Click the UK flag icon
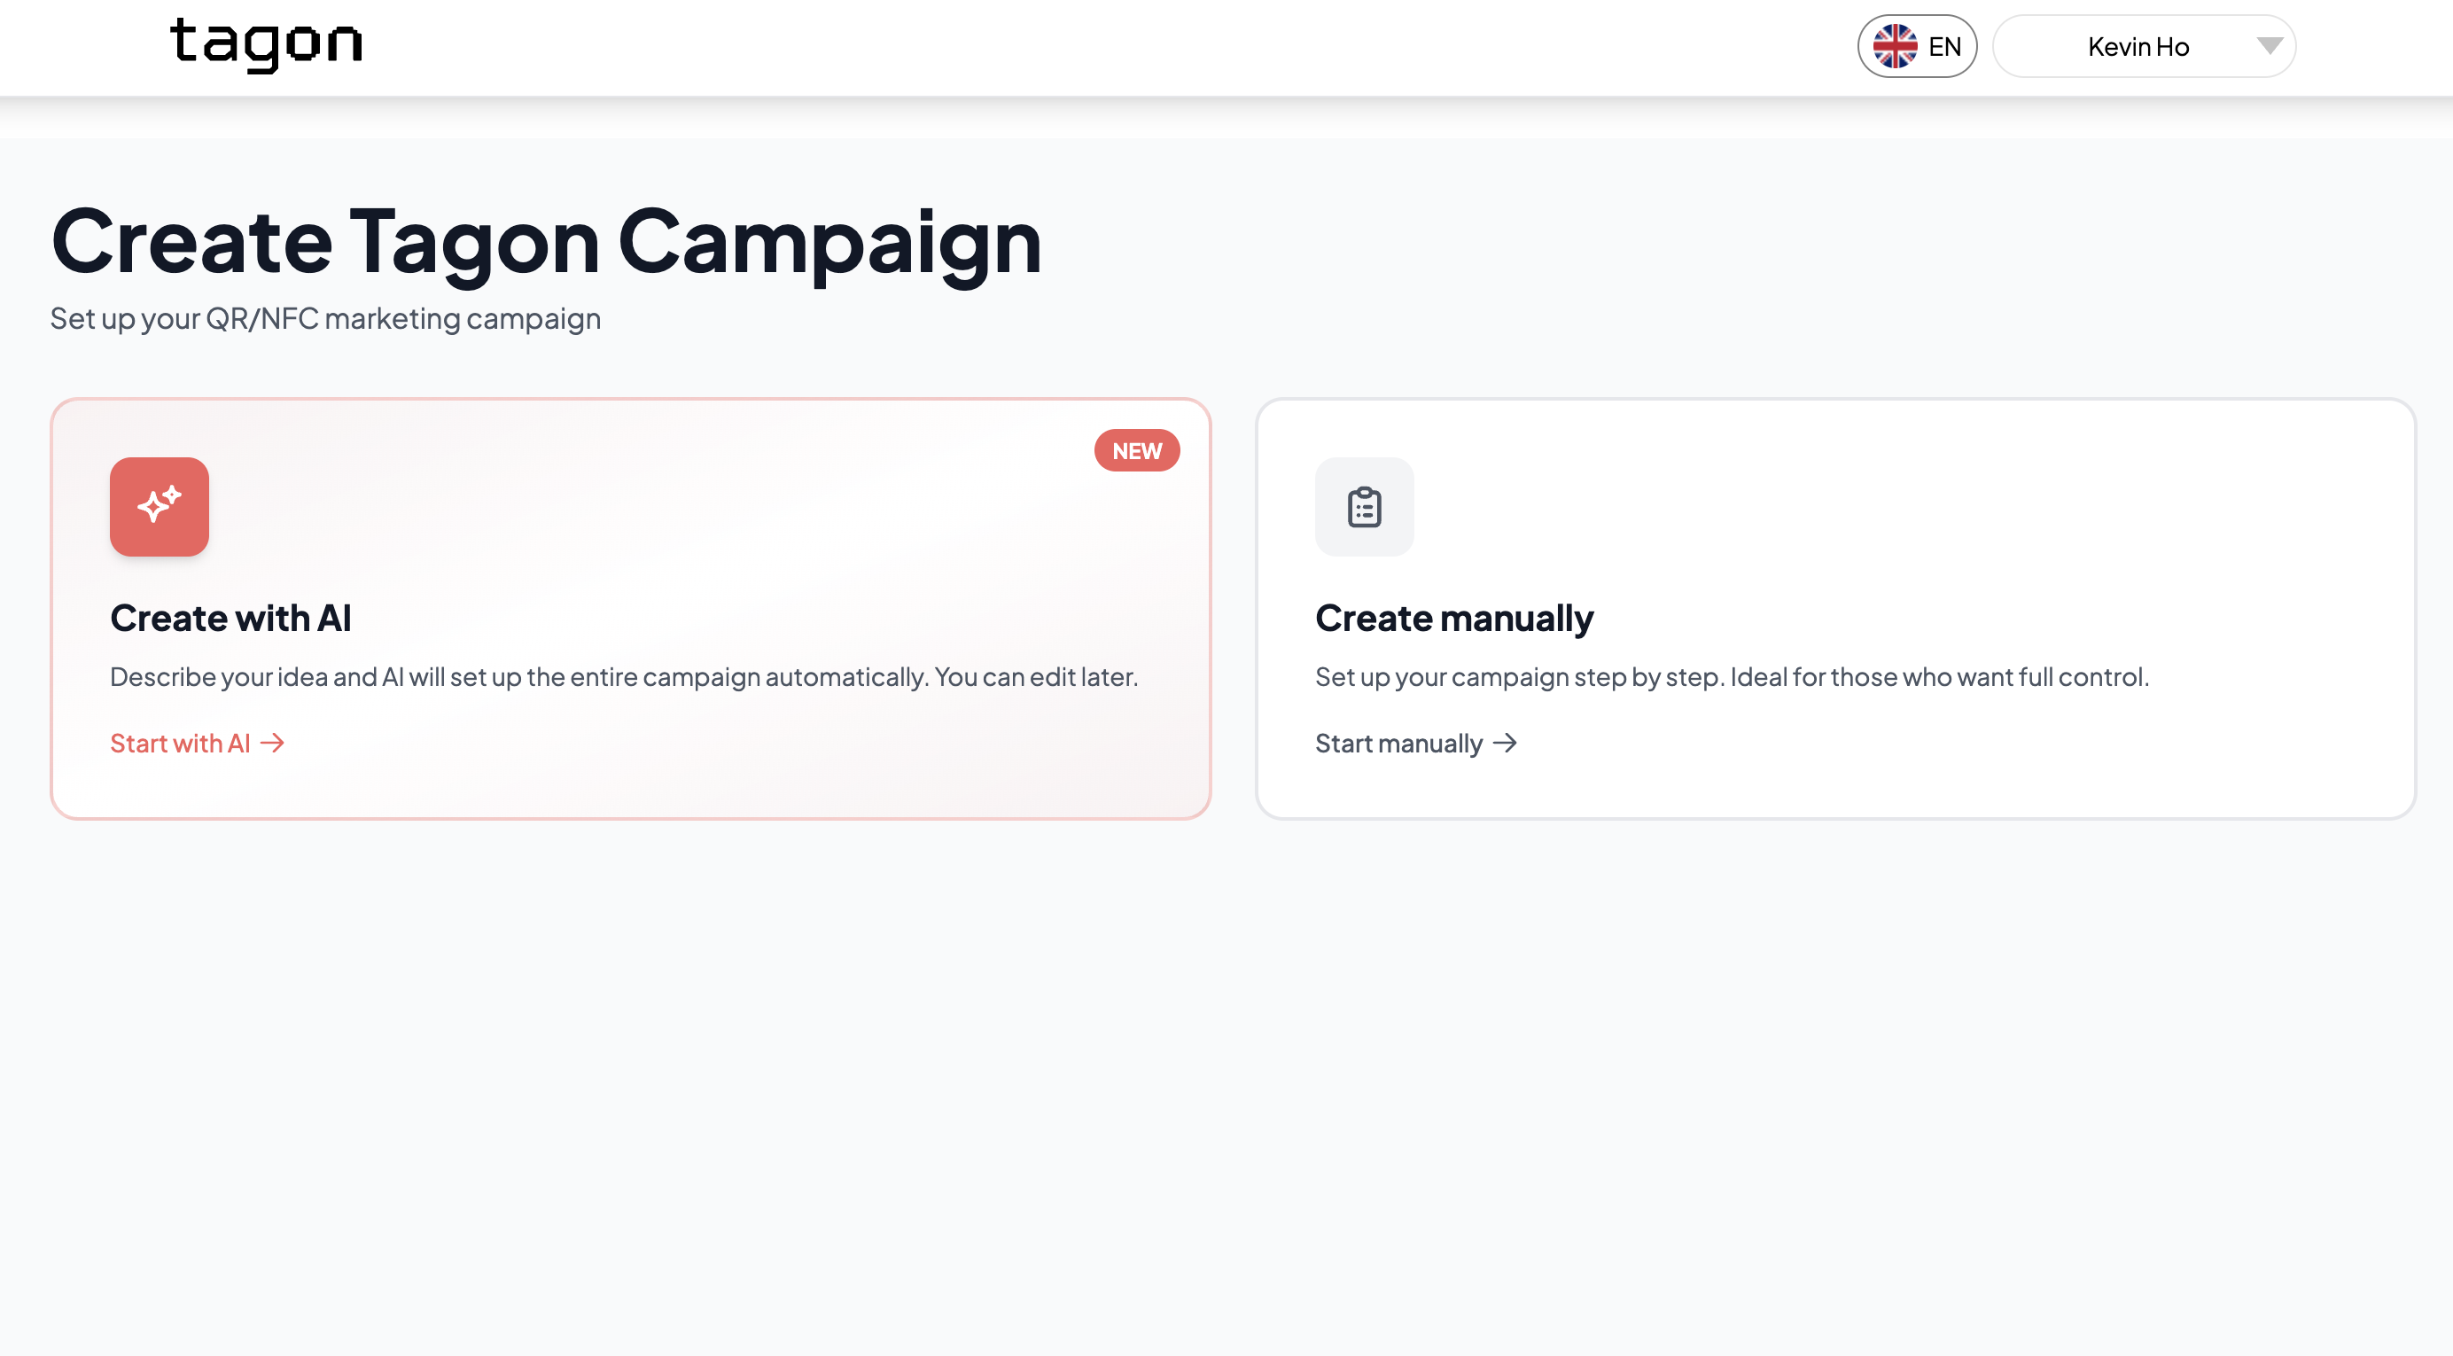This screenshot has height=1356, width=2453. click(x=1894, y=47)
